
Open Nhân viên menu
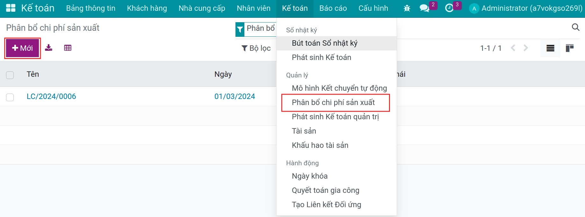click(254, 8)
